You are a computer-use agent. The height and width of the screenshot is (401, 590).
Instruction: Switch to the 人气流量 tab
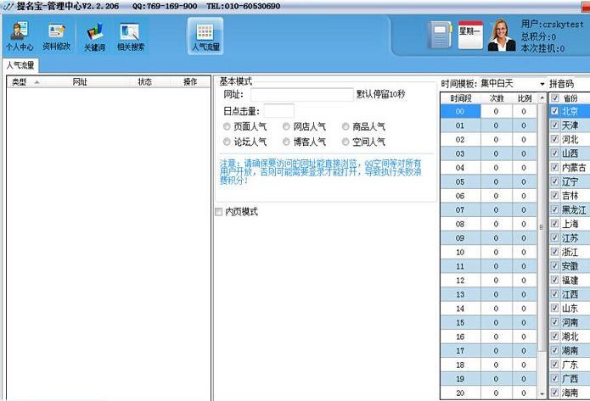pyautogui.click(x=20, y=64)
